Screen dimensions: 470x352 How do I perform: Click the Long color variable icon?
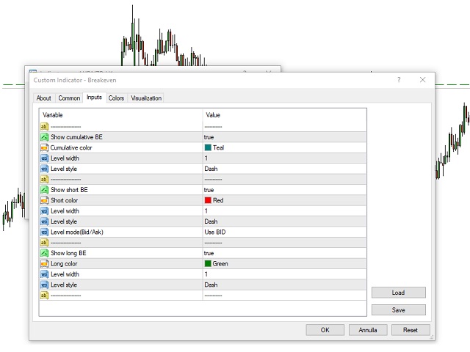(x=45, y=263)
